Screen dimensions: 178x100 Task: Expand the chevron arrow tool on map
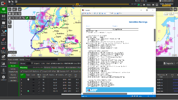click(10, 26)
